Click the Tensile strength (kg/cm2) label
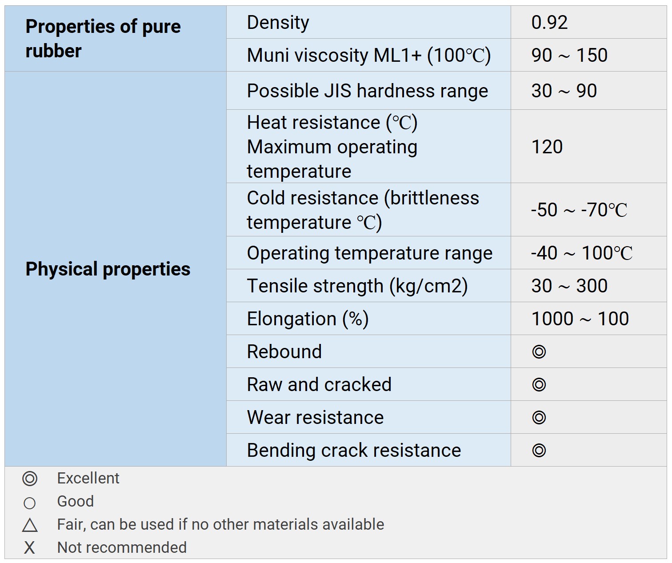672x563 pixels. pos(357,286)
